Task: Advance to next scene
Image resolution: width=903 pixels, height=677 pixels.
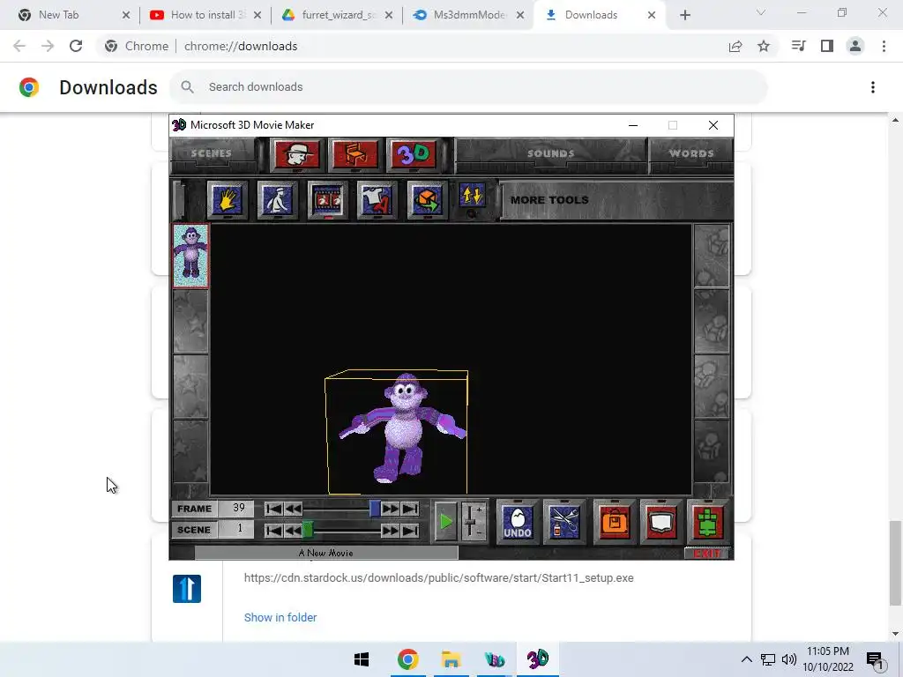Action: pyautogui.click(x=391, y=530)
